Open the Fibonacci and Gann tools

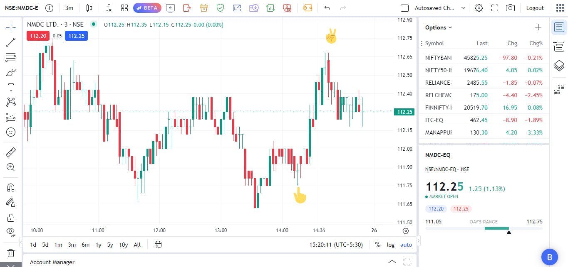[x=11, y=57]
